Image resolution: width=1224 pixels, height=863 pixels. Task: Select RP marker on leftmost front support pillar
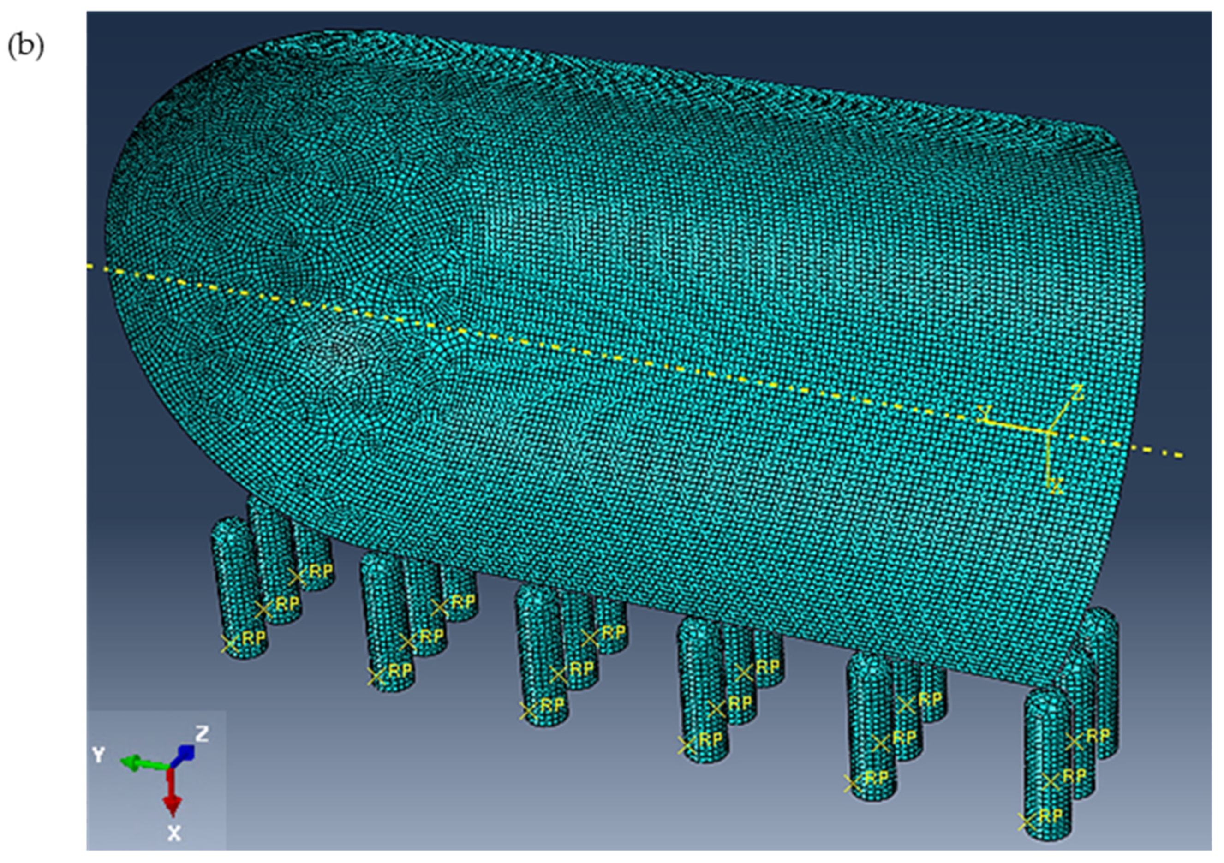click(229, 643)
